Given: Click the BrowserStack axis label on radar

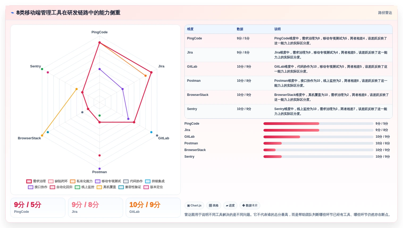Looking at the screenshot, I should 29,138.
